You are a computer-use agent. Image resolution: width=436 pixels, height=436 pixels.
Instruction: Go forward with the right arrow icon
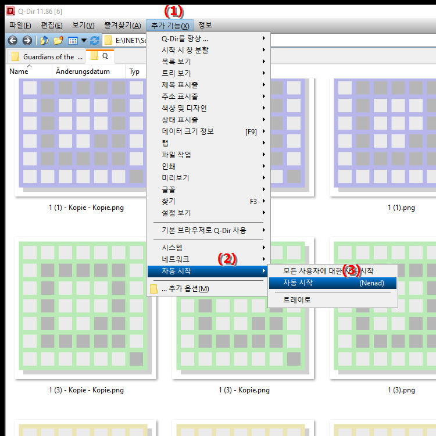pos(27,41)
